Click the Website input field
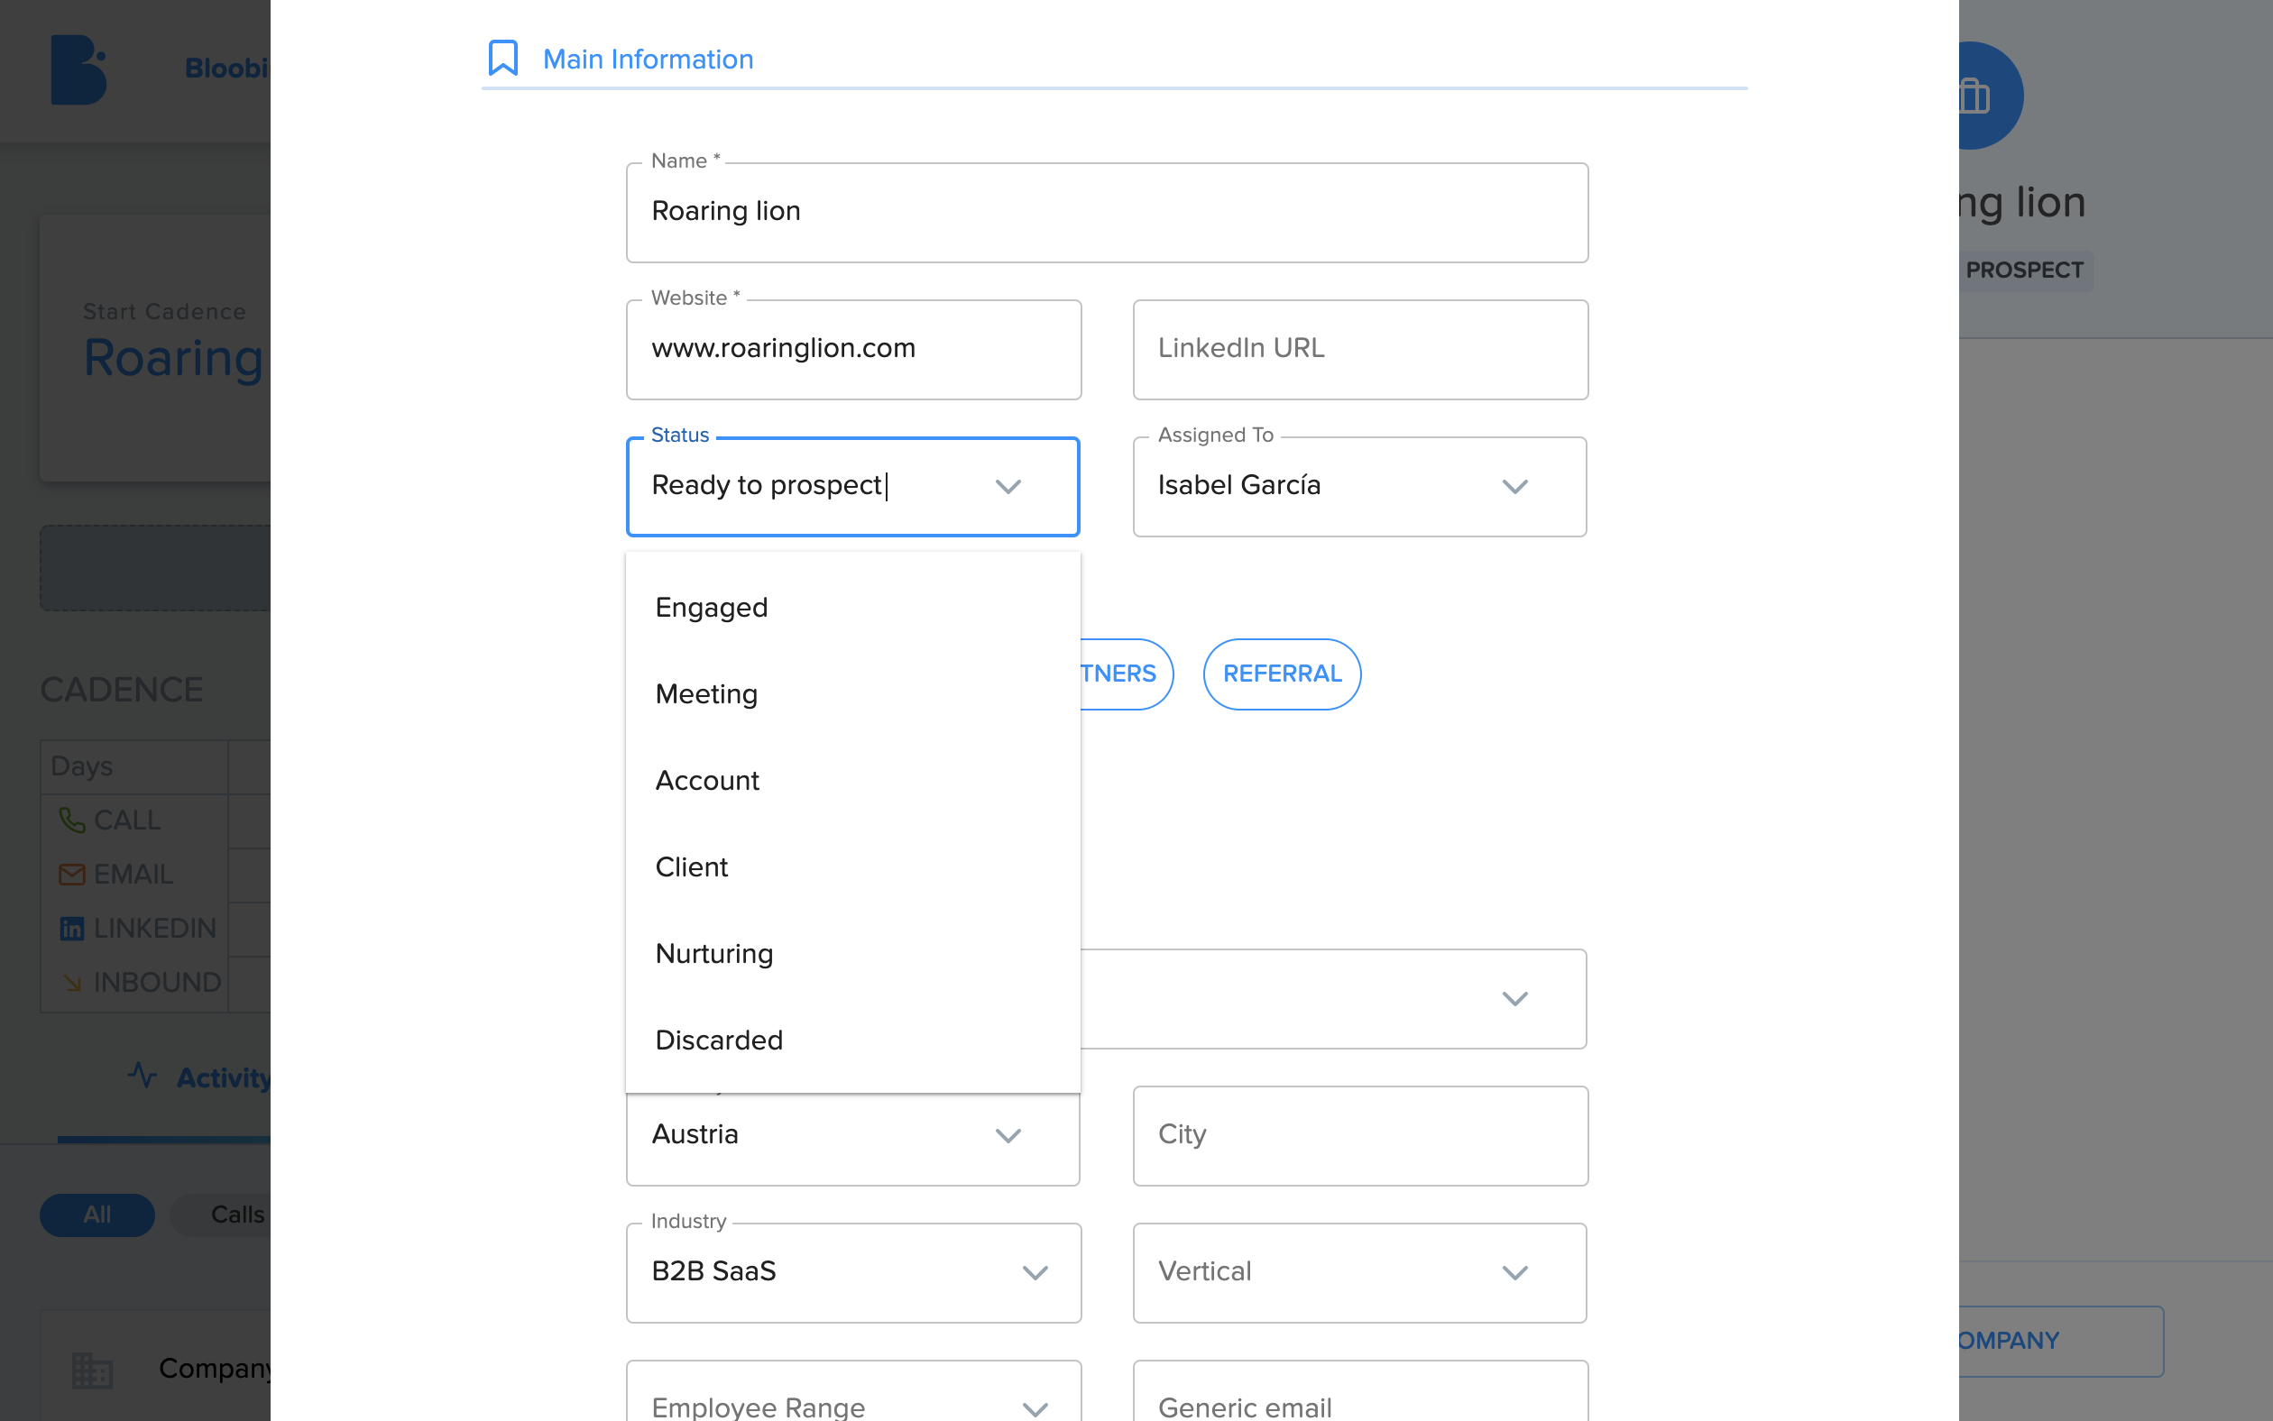The width and height of the screenshot is (2273, 1421). [x=853, y=350]
